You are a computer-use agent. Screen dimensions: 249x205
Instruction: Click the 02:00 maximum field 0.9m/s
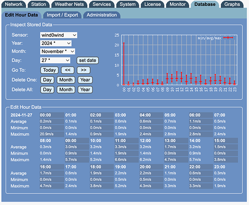(102, 134)
